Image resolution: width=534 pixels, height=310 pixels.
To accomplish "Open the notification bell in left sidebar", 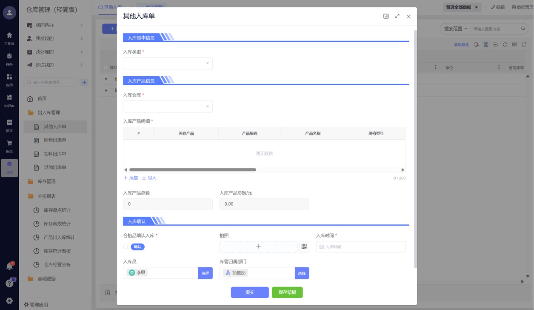I will click(9, 266).
